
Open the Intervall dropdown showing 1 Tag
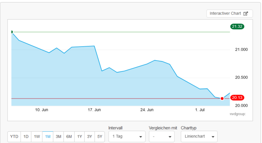tap(127, 136)
